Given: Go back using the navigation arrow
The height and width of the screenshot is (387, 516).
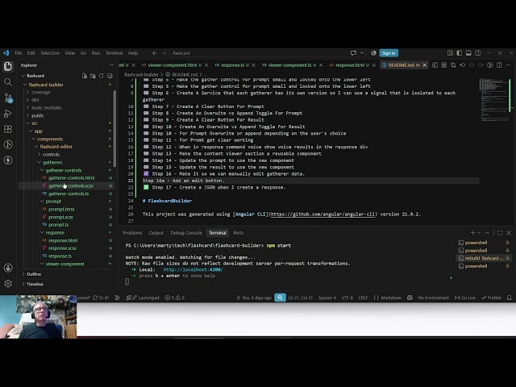Looking at the screenshot, I should (154, 53).
